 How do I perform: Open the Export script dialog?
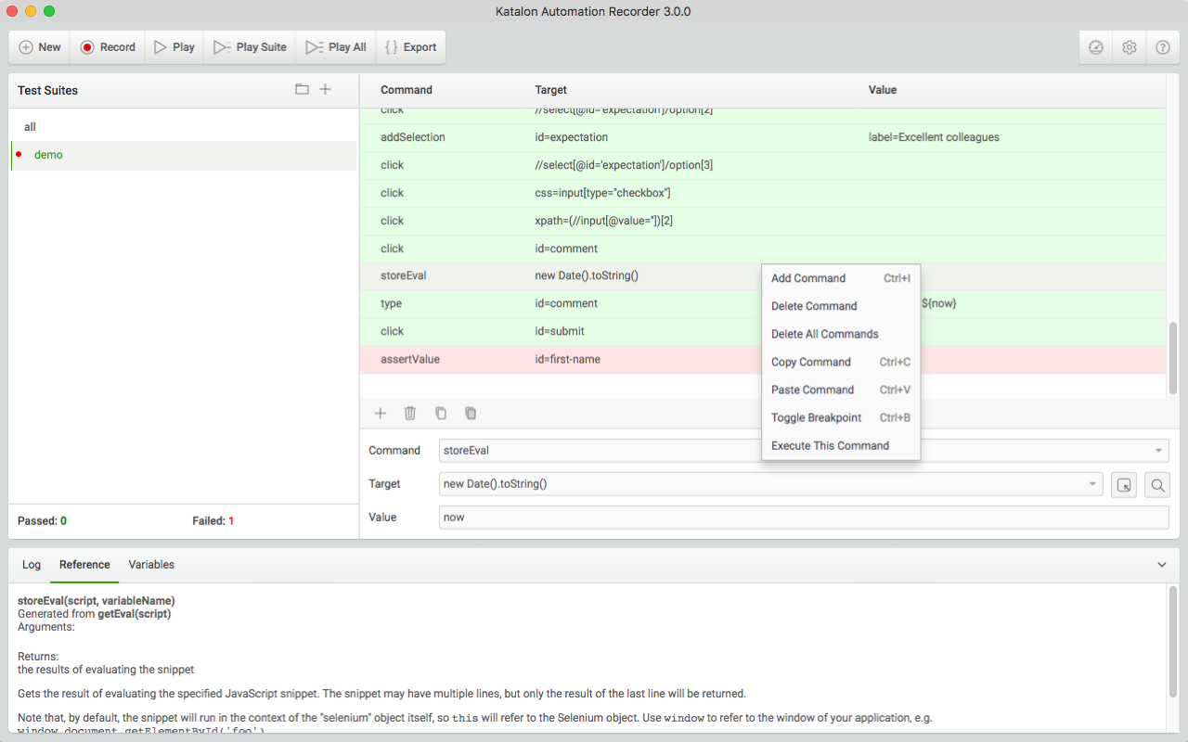click(410, 47)
